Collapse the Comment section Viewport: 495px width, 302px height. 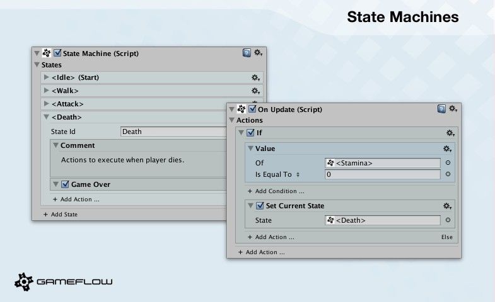(x=56, y=145)
